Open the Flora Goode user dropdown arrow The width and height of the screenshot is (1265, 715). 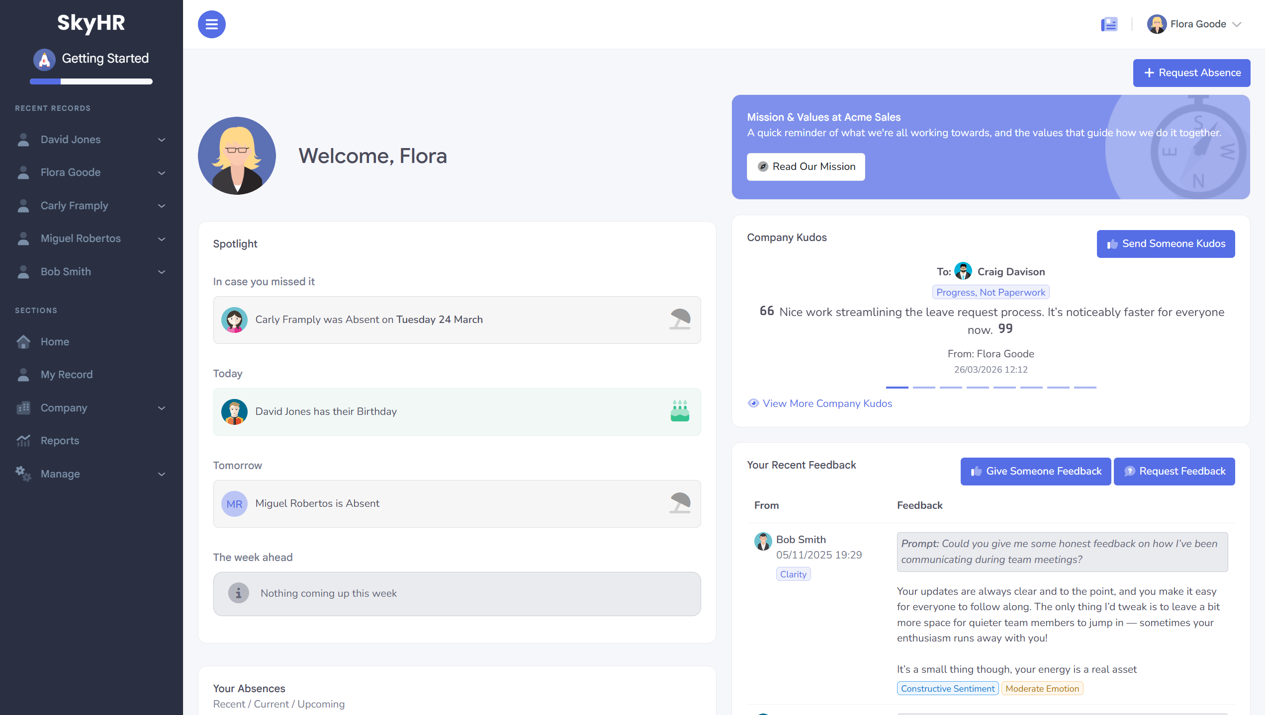[1237, 24]
